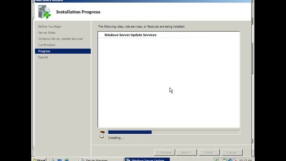Image resolution: width=286 pixels, height=161 pixels.
Task: Open Windows Server Update Services step in sidebar
Action: [x=60, y=39]
